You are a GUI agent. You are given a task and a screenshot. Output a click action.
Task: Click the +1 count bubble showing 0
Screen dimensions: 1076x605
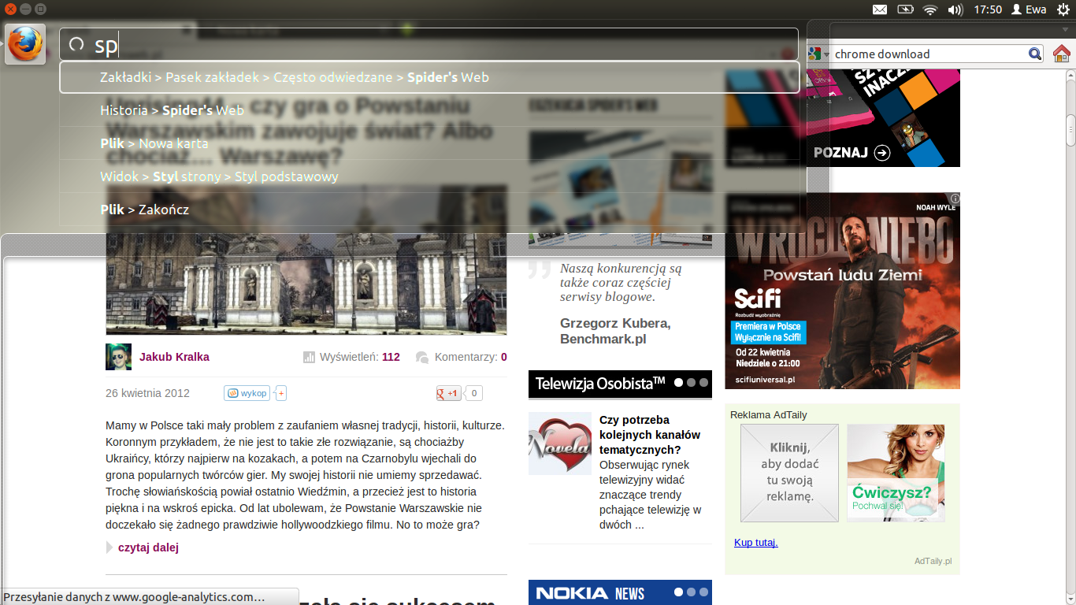[x=474, y=393]
